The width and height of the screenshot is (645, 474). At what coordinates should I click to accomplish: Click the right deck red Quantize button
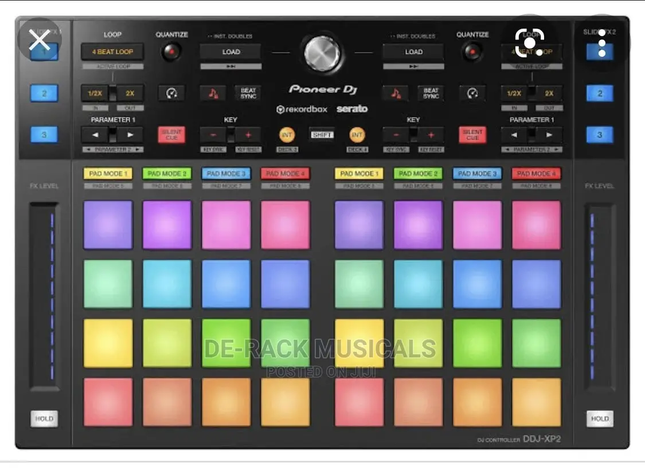[472, 52]
